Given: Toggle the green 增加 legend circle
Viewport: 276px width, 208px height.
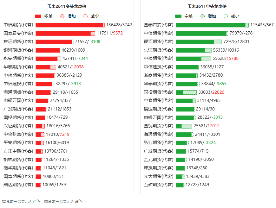Looking at the screenshot, I should [202, 16].
